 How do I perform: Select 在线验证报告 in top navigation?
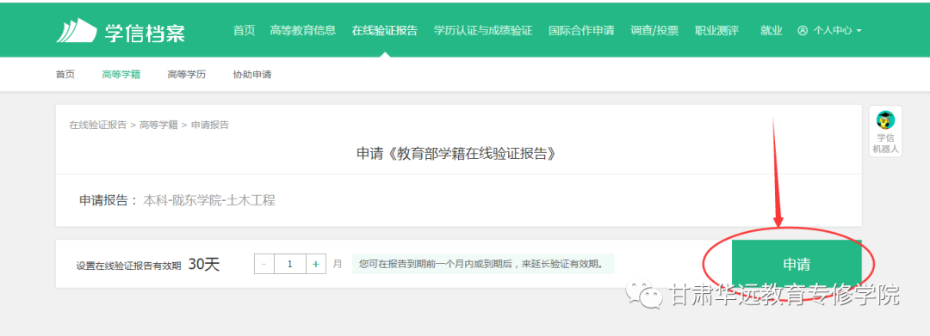click(x=384, y=30)
